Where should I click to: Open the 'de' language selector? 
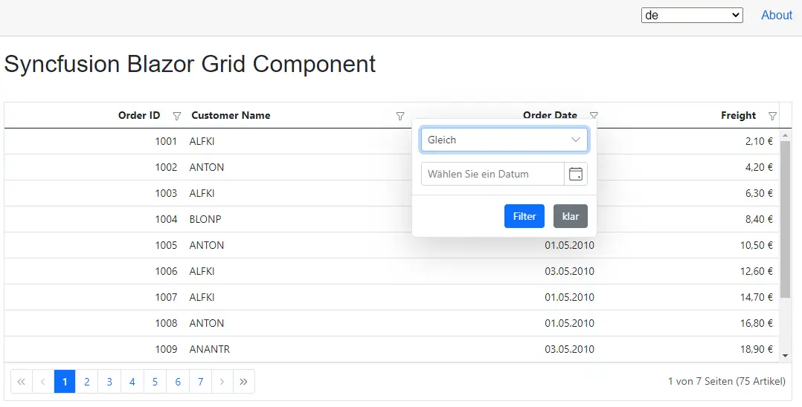(692, 16)
